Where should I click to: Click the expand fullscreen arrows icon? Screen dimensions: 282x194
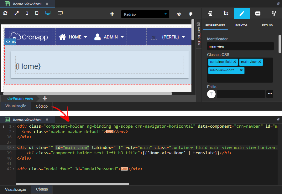tap(17, 13)
